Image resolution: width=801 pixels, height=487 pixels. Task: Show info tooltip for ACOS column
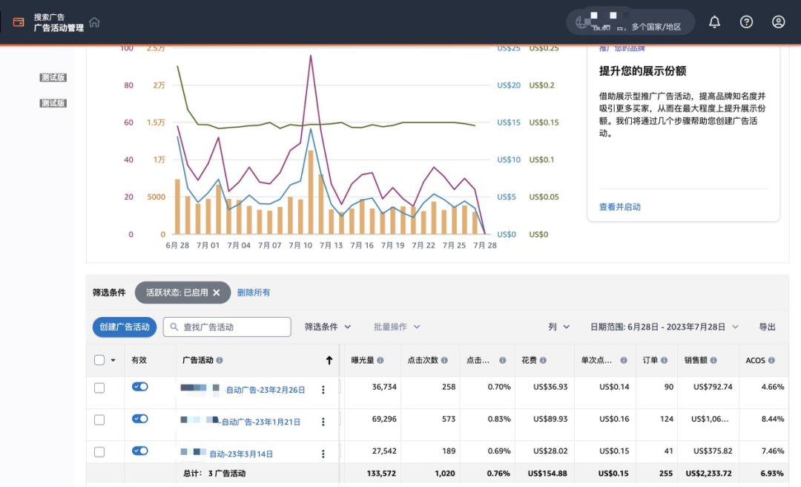[x=771, y=360]
